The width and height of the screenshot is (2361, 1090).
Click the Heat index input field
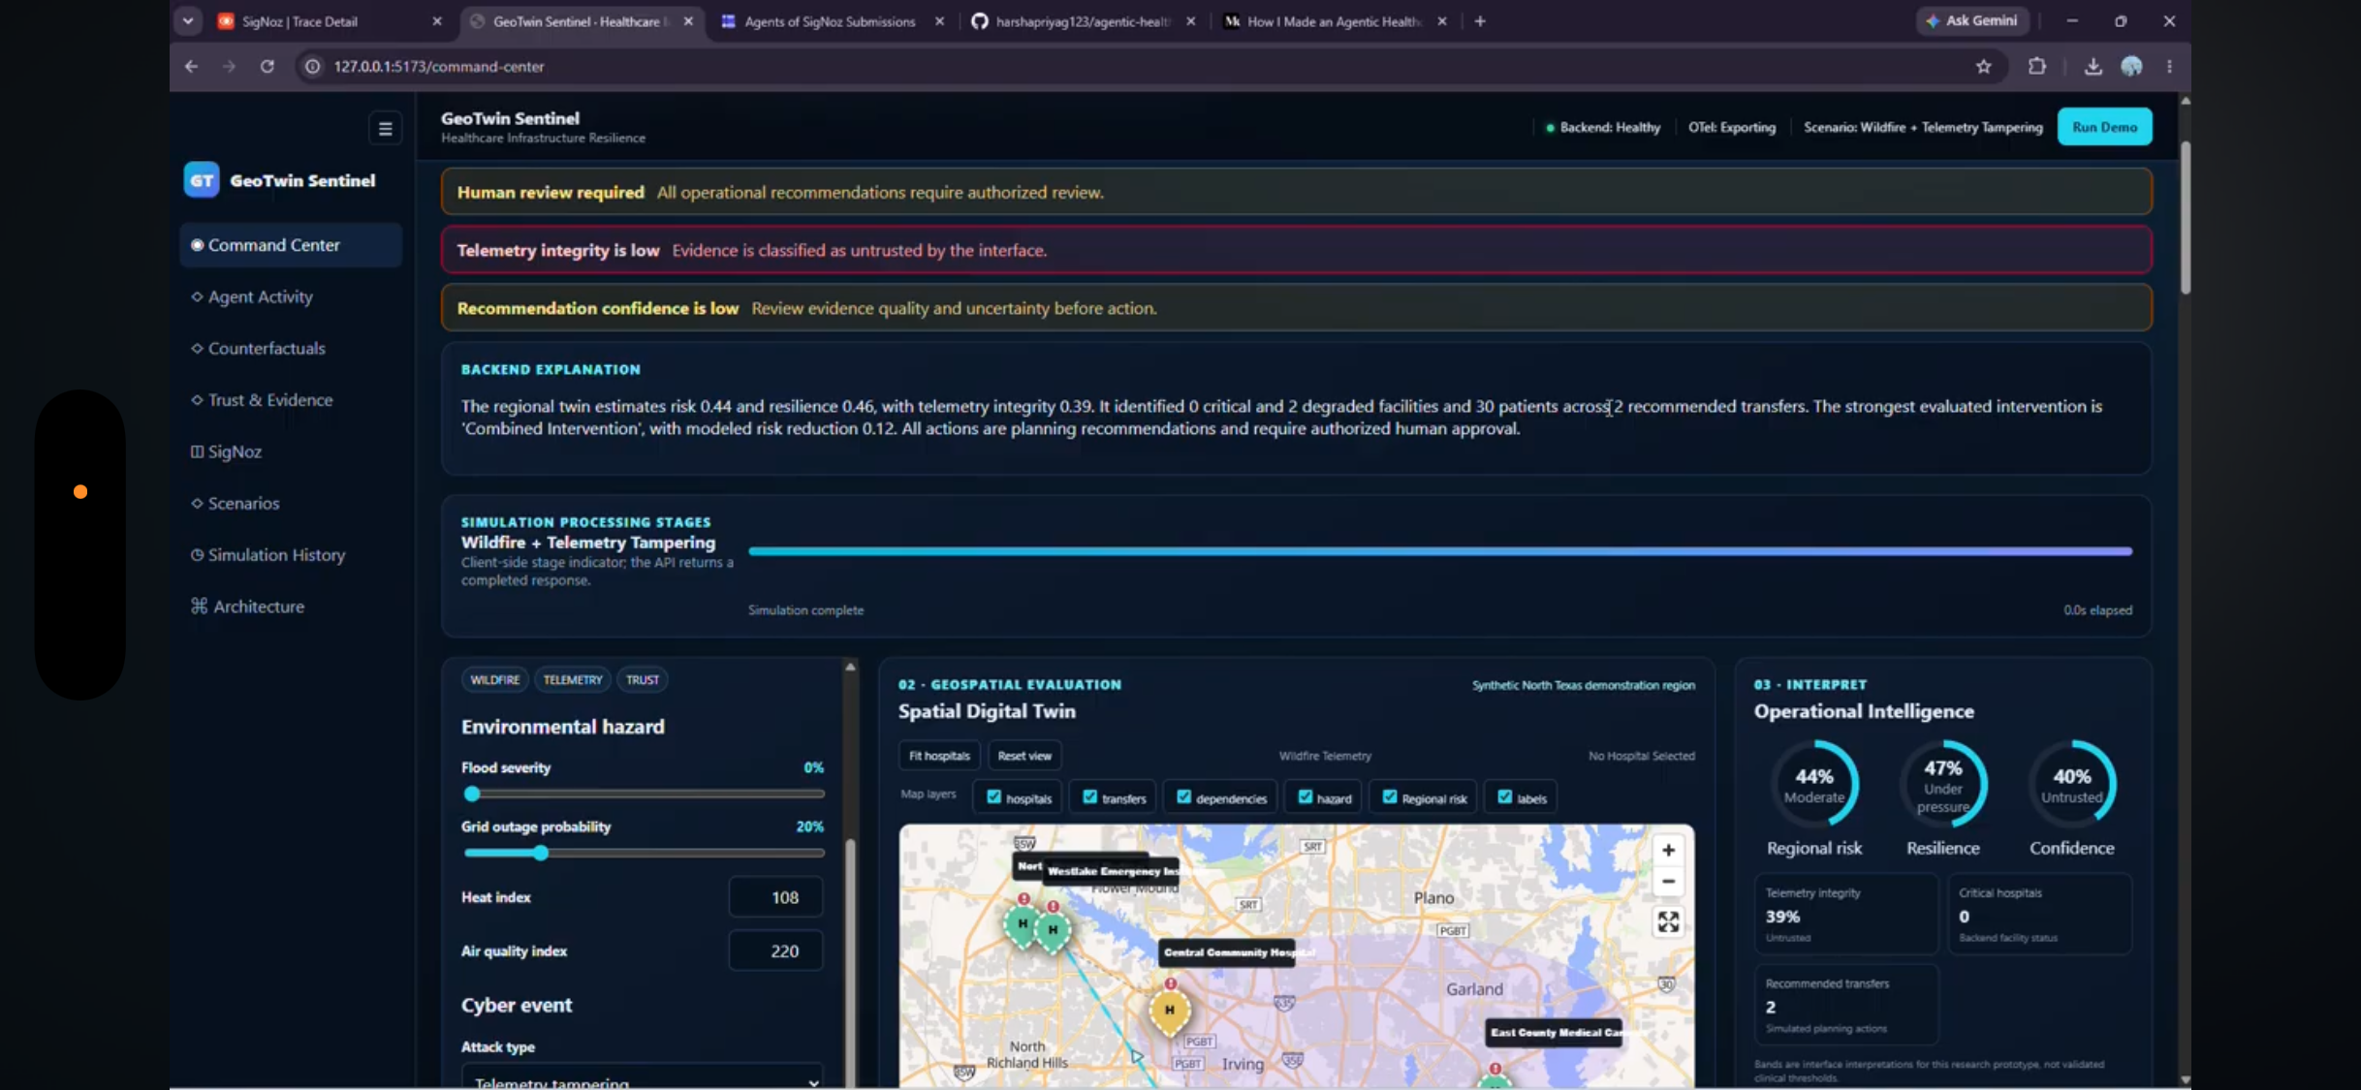click(x=775, y=897)
